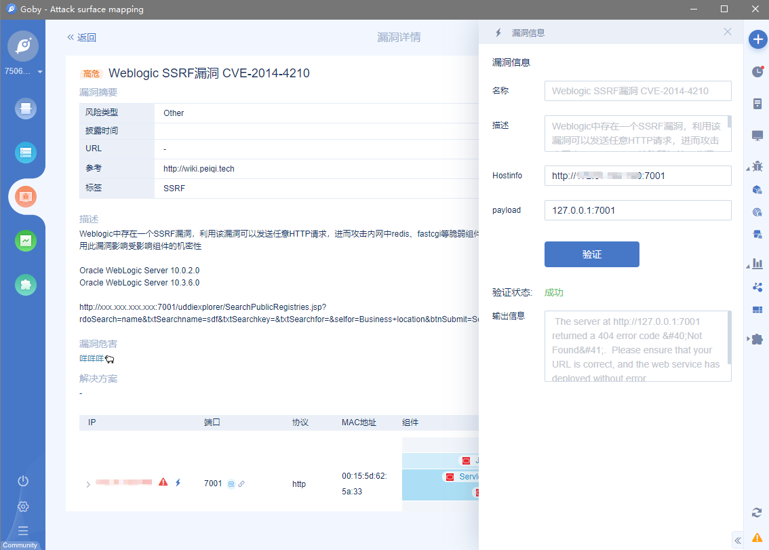Expand the IP row chevron
The image size is (769, 550).
pos(88,484)
